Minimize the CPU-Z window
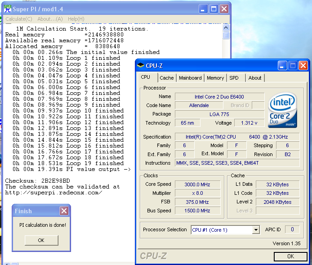 [x=282, y=66]
